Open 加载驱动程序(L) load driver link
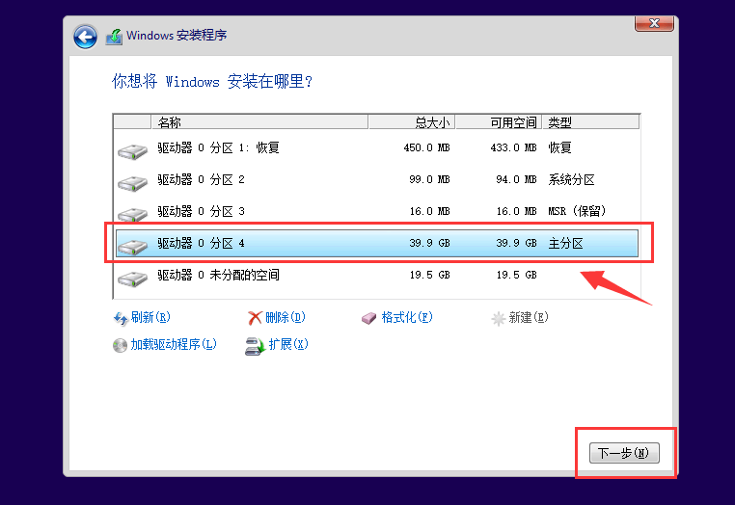The image size is (735, 505). (x=174, y=344)
